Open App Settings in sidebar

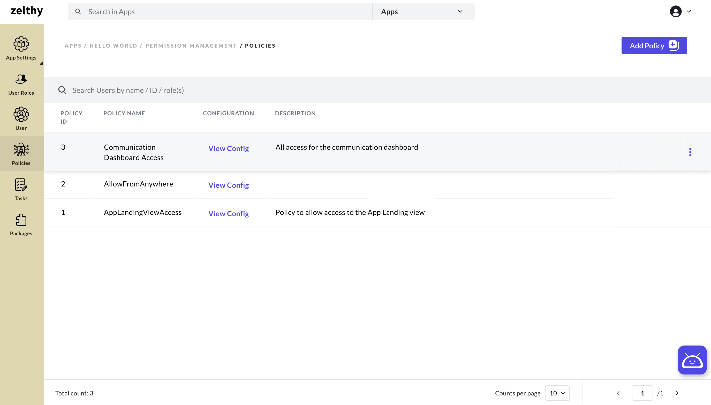point(21,48)
